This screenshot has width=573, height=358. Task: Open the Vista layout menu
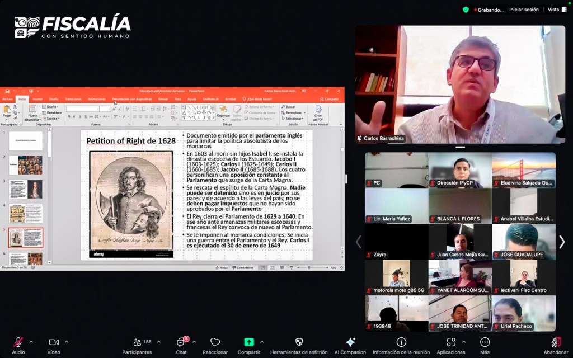point(555,10)
